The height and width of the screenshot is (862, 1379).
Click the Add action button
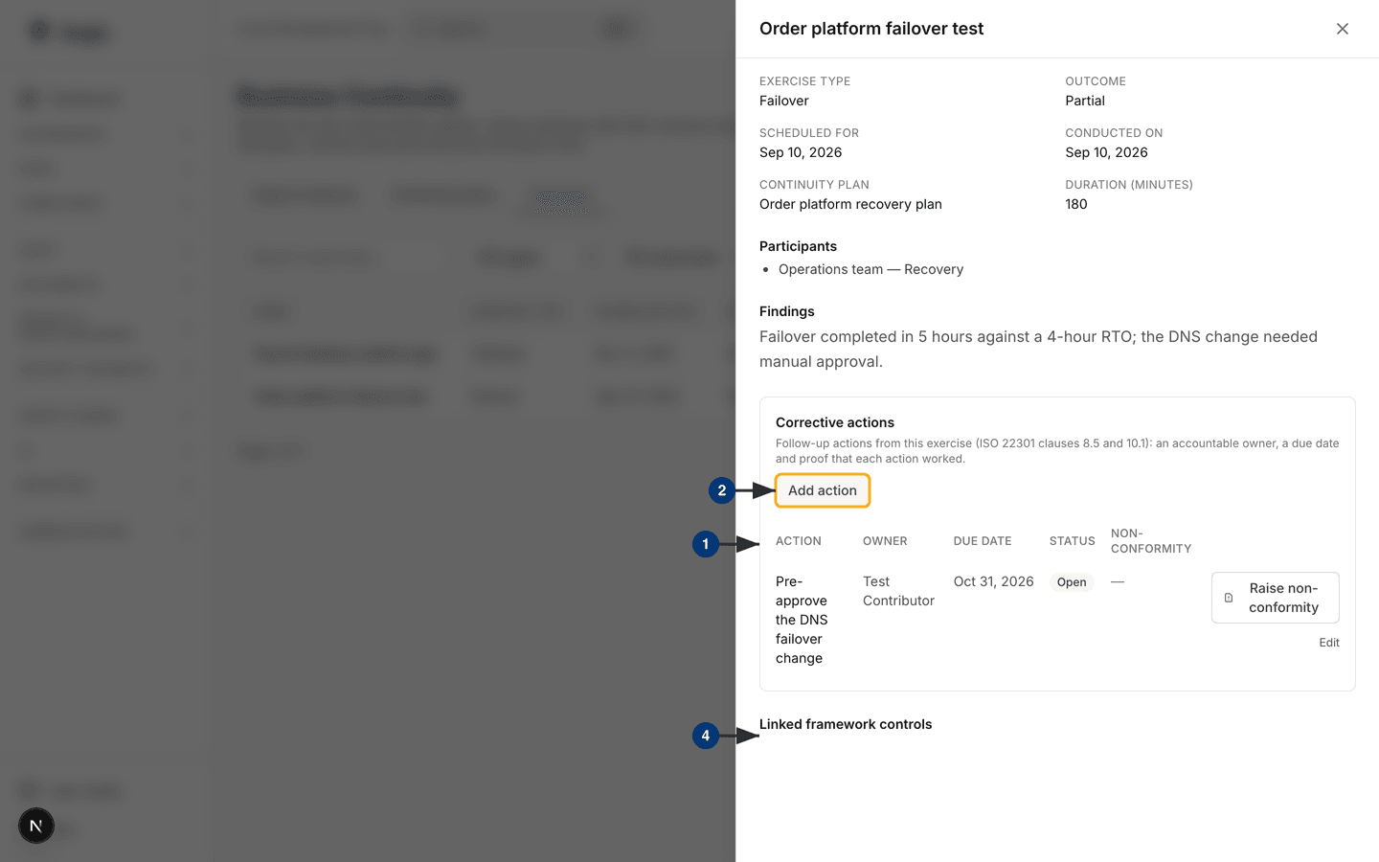823,490
